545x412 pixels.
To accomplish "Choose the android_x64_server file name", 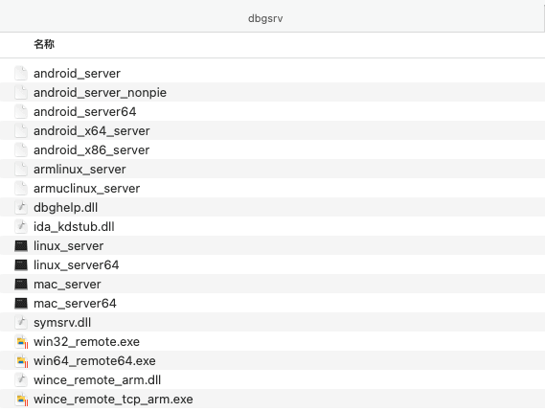I will [x=92, y=131].
